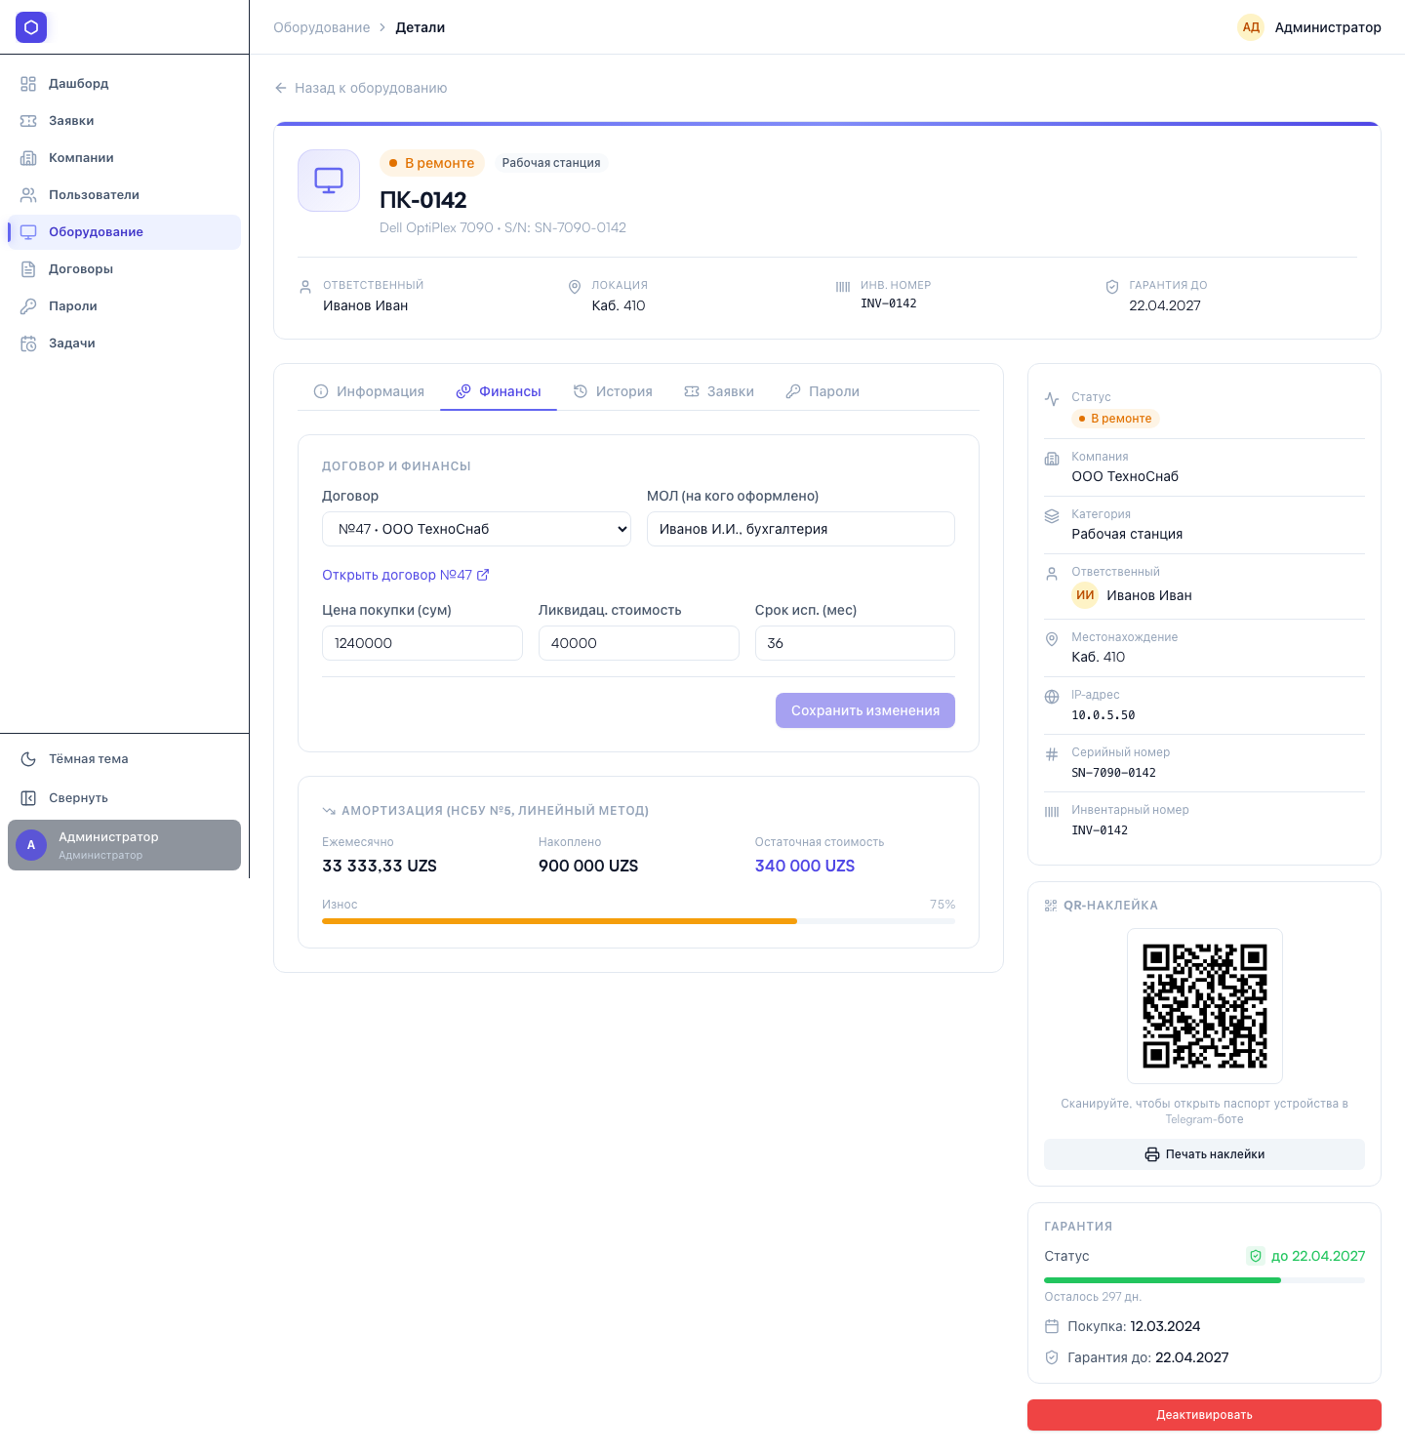This screenshot has width=1405, height=1454.
Task: Click Печать наклейки button
Action: point(1204,1154)
